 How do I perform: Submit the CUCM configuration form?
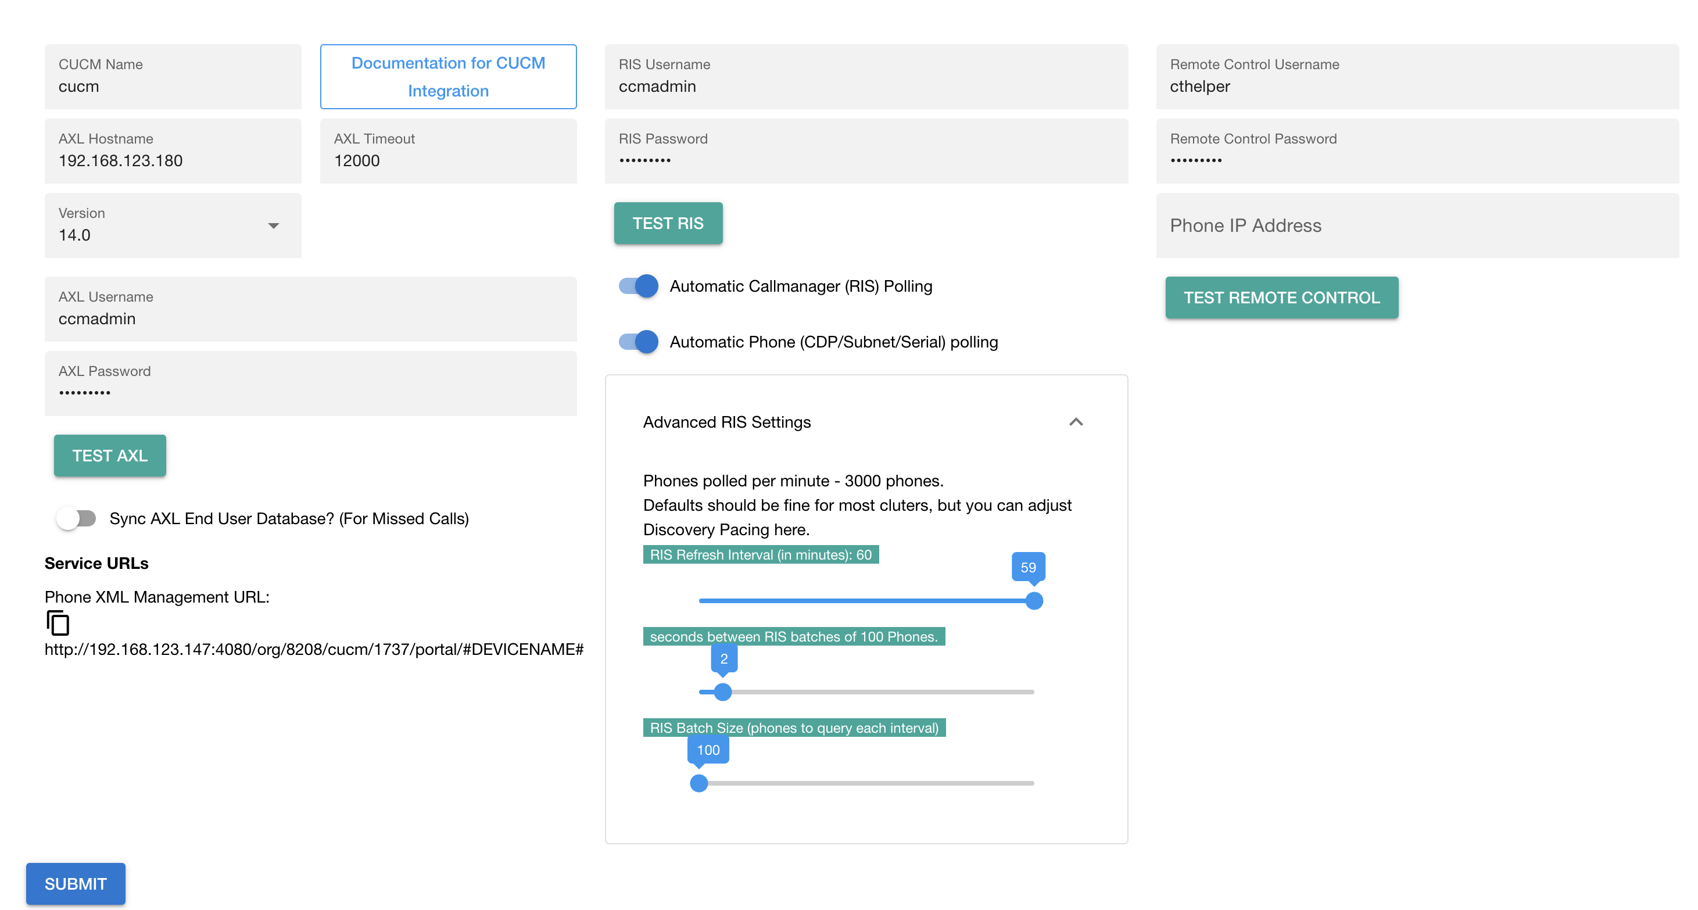pos(75,883)
